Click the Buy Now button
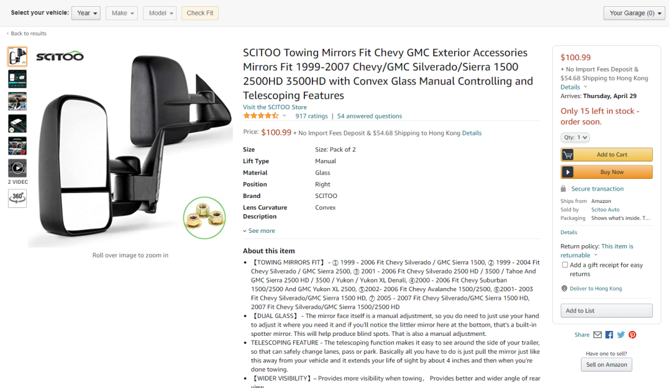Image resolution: width=671 pixels, height=388 pixels. click(x=606, y=172)
